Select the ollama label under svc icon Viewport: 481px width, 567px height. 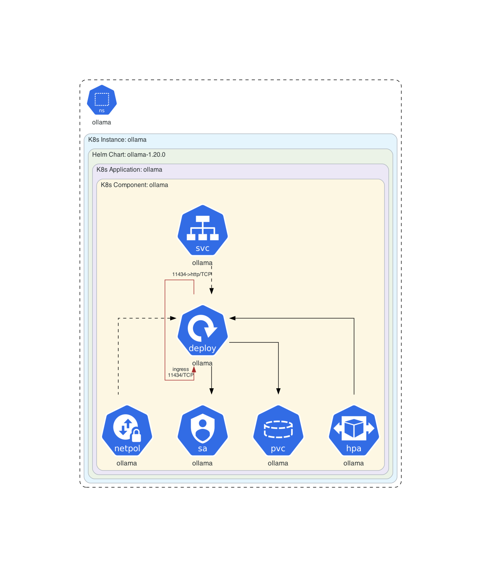[202, 263]
